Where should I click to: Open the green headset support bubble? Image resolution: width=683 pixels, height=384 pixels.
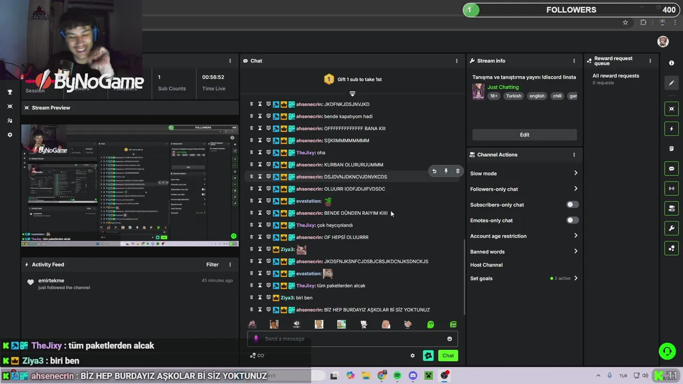pyautogui.click(x=667, y=351)
